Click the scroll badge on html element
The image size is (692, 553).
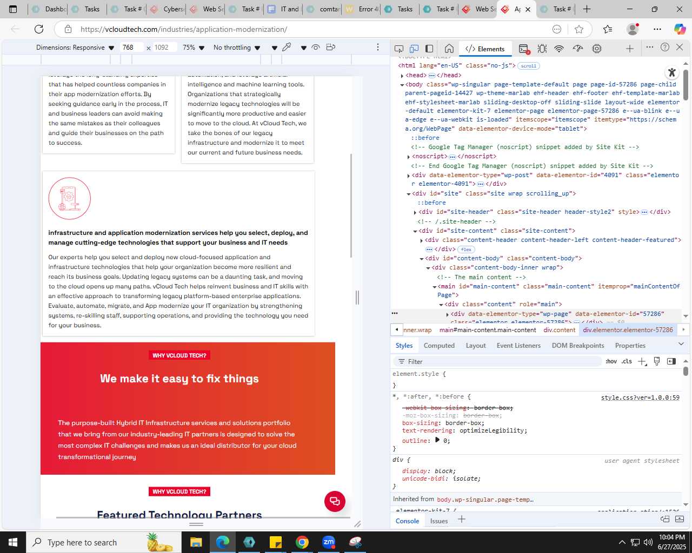coord(528,66)
